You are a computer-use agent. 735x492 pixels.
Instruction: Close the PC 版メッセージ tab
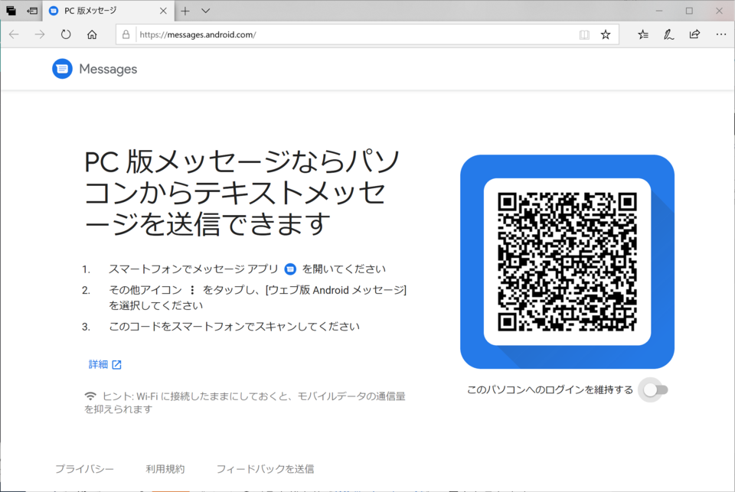163,11
